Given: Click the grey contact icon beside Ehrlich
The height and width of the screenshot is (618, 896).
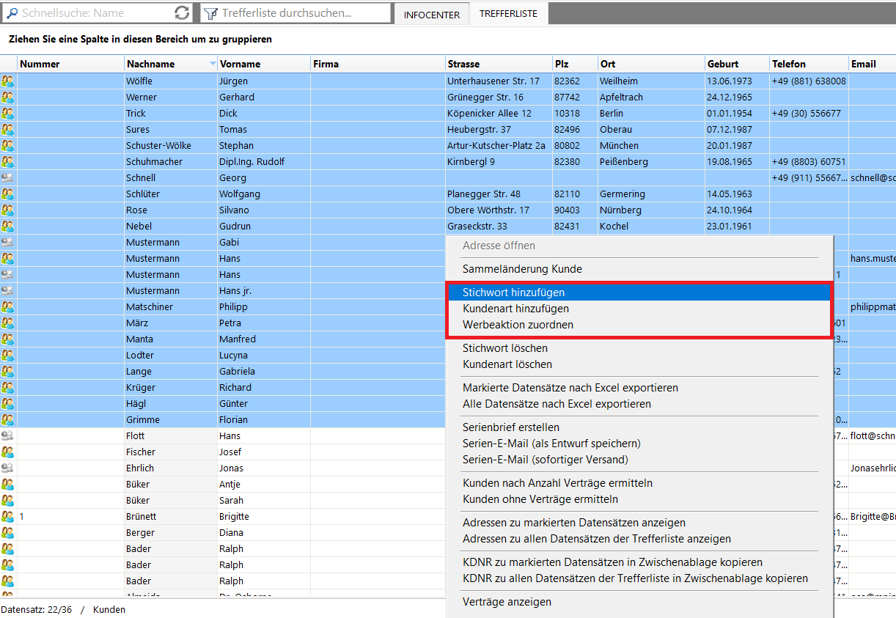Looking at the screenshot, I should [8, 468].
